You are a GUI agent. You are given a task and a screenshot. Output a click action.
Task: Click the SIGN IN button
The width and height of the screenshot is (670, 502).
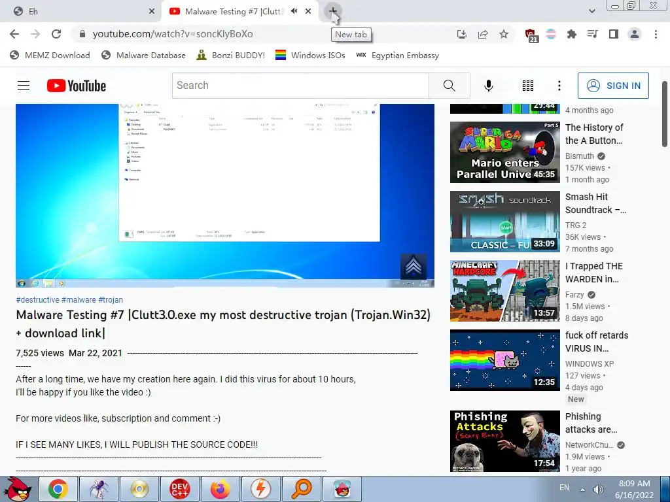point(613,86)
